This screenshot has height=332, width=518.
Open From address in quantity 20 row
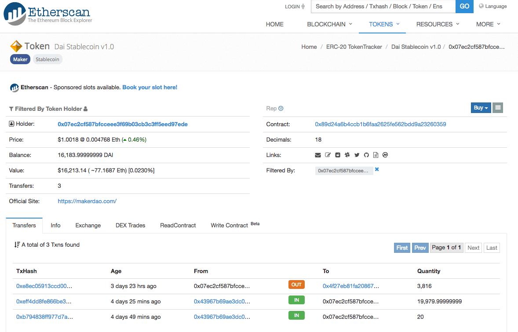point(222,317)
